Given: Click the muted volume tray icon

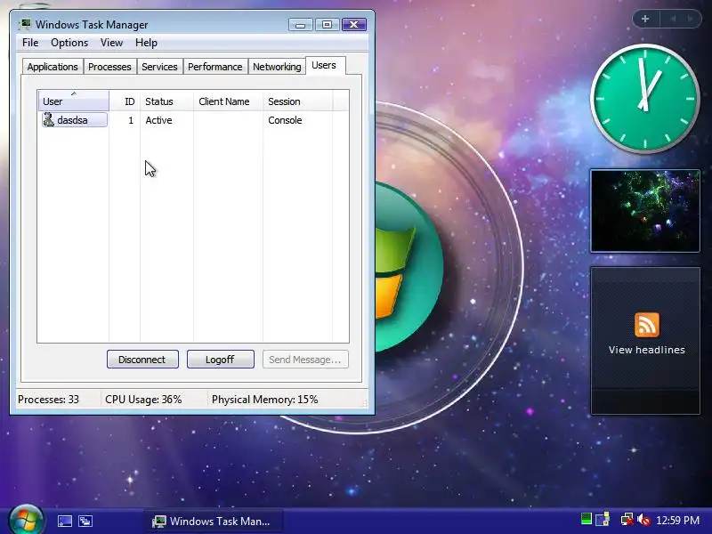Looking at the screenshot, I should pyautogui.click(x=643, y=520).
